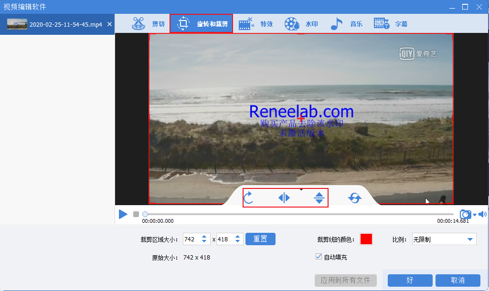
Task: Click the crop height field showing 418
Action: [225, 239]
